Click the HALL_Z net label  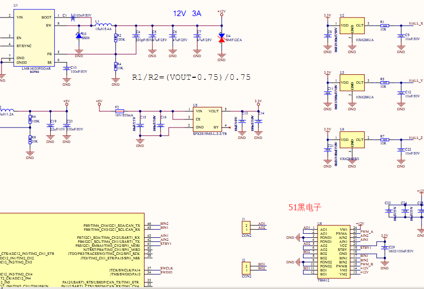415,137
